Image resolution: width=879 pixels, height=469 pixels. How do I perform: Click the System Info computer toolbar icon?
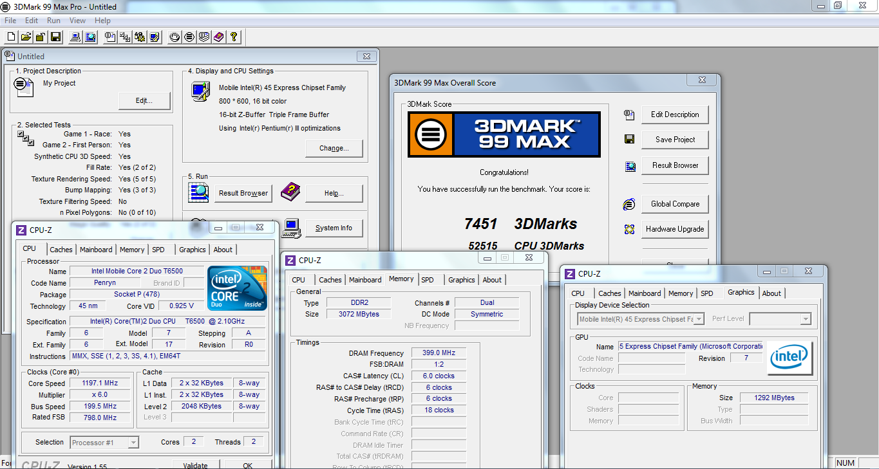[75, 37]
